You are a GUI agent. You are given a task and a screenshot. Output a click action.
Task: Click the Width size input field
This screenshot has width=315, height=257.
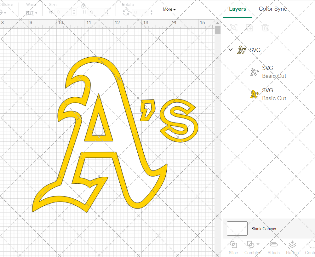point(63,12)
